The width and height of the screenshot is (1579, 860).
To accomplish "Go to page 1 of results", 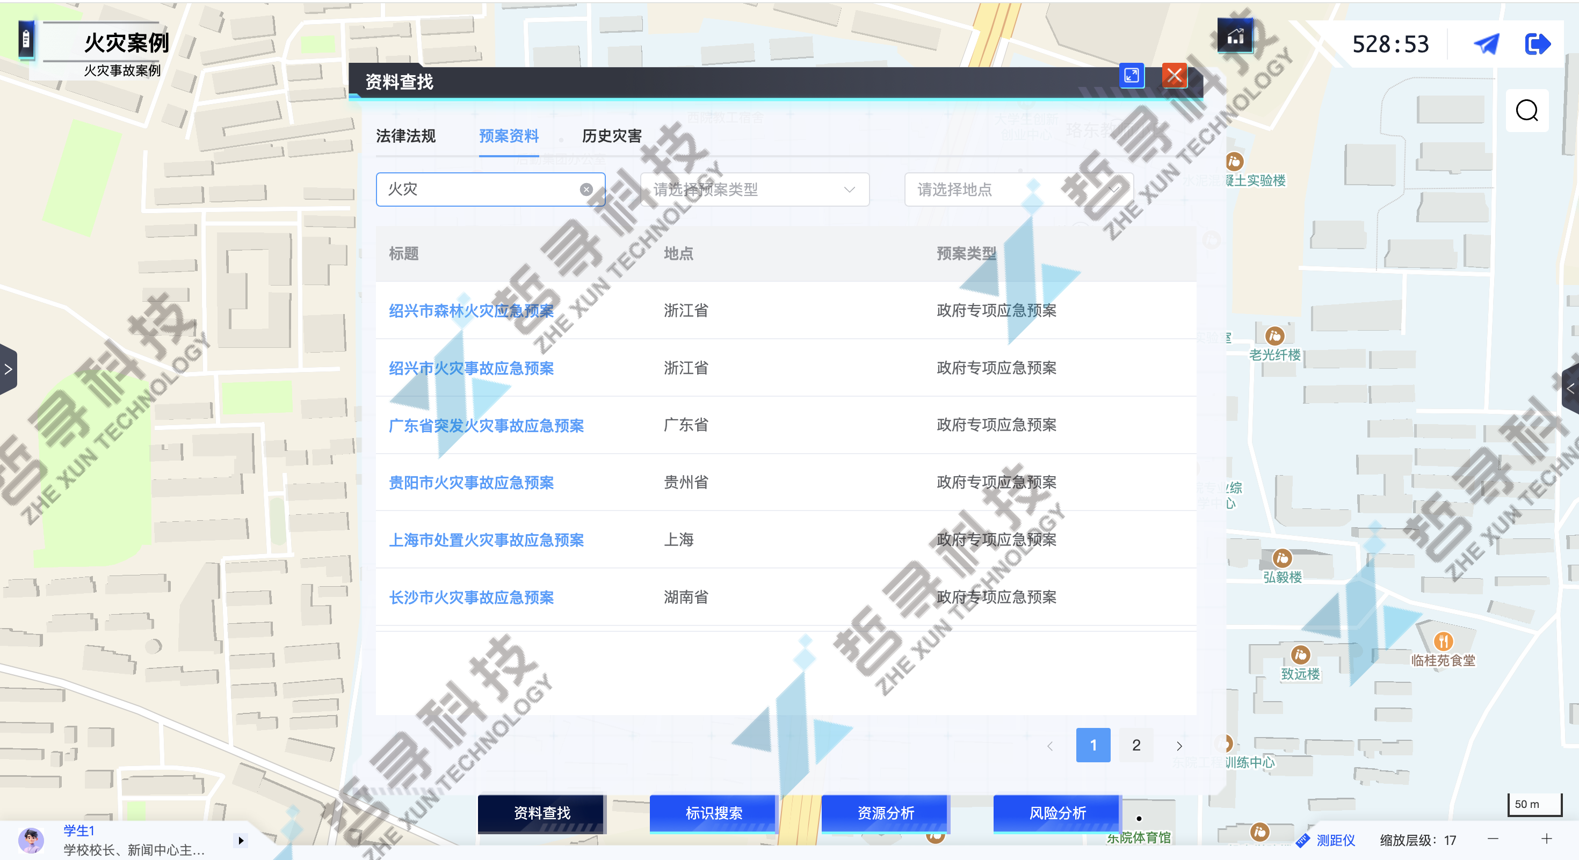I will [1093, 745].
